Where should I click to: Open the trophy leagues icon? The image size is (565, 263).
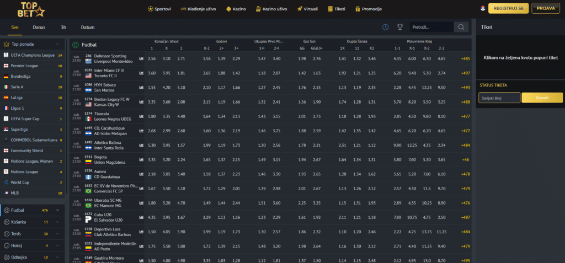click(x=400, y=27)
